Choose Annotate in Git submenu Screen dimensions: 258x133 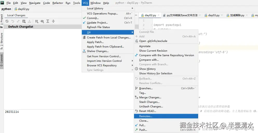pos(166,46)
